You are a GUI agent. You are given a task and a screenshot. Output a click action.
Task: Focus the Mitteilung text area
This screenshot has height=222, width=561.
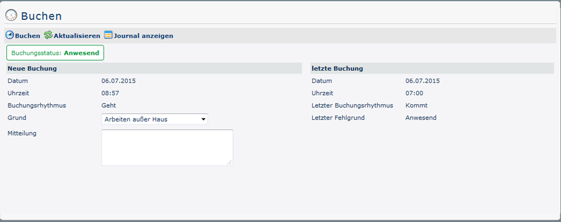coord(167,147)
